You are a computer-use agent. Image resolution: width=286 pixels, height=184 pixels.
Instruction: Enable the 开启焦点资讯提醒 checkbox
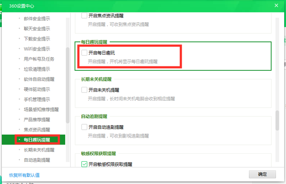[x=84, y=16]
